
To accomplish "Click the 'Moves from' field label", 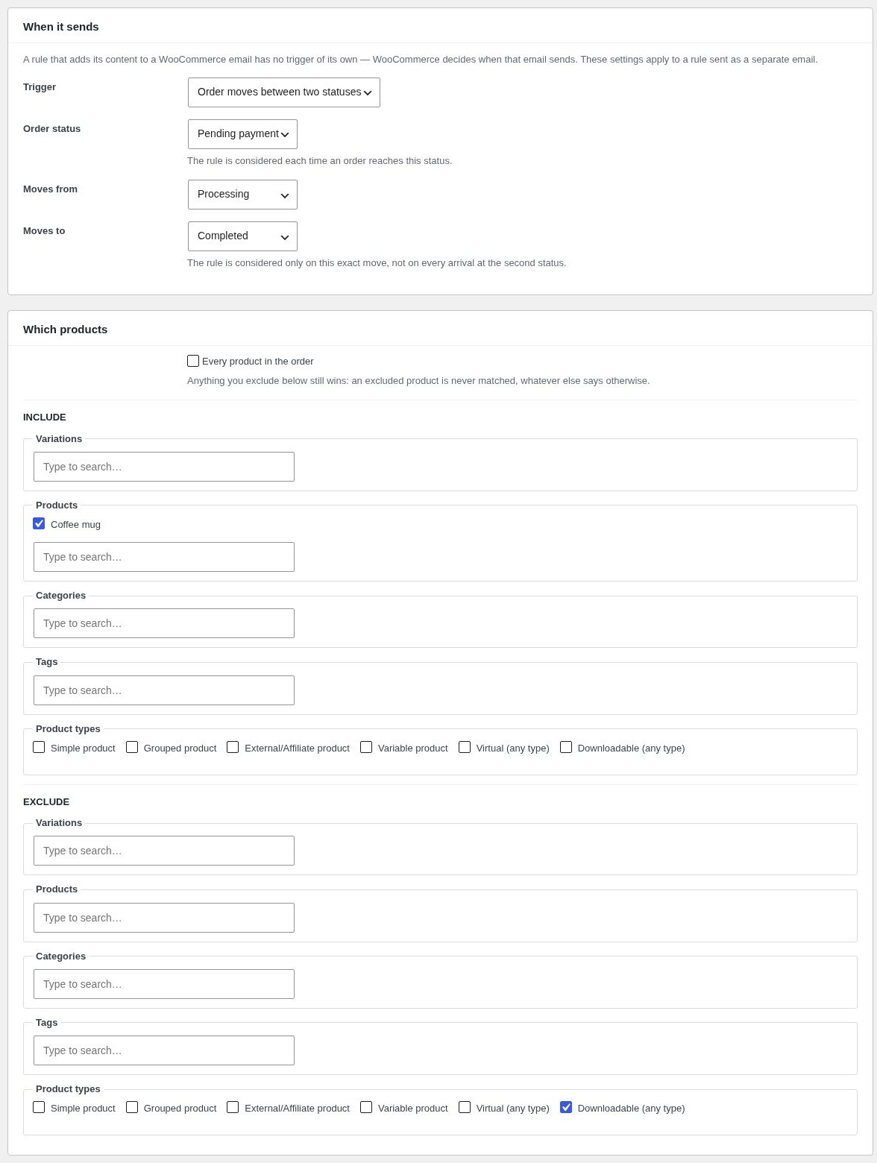I will coord(51,189).
